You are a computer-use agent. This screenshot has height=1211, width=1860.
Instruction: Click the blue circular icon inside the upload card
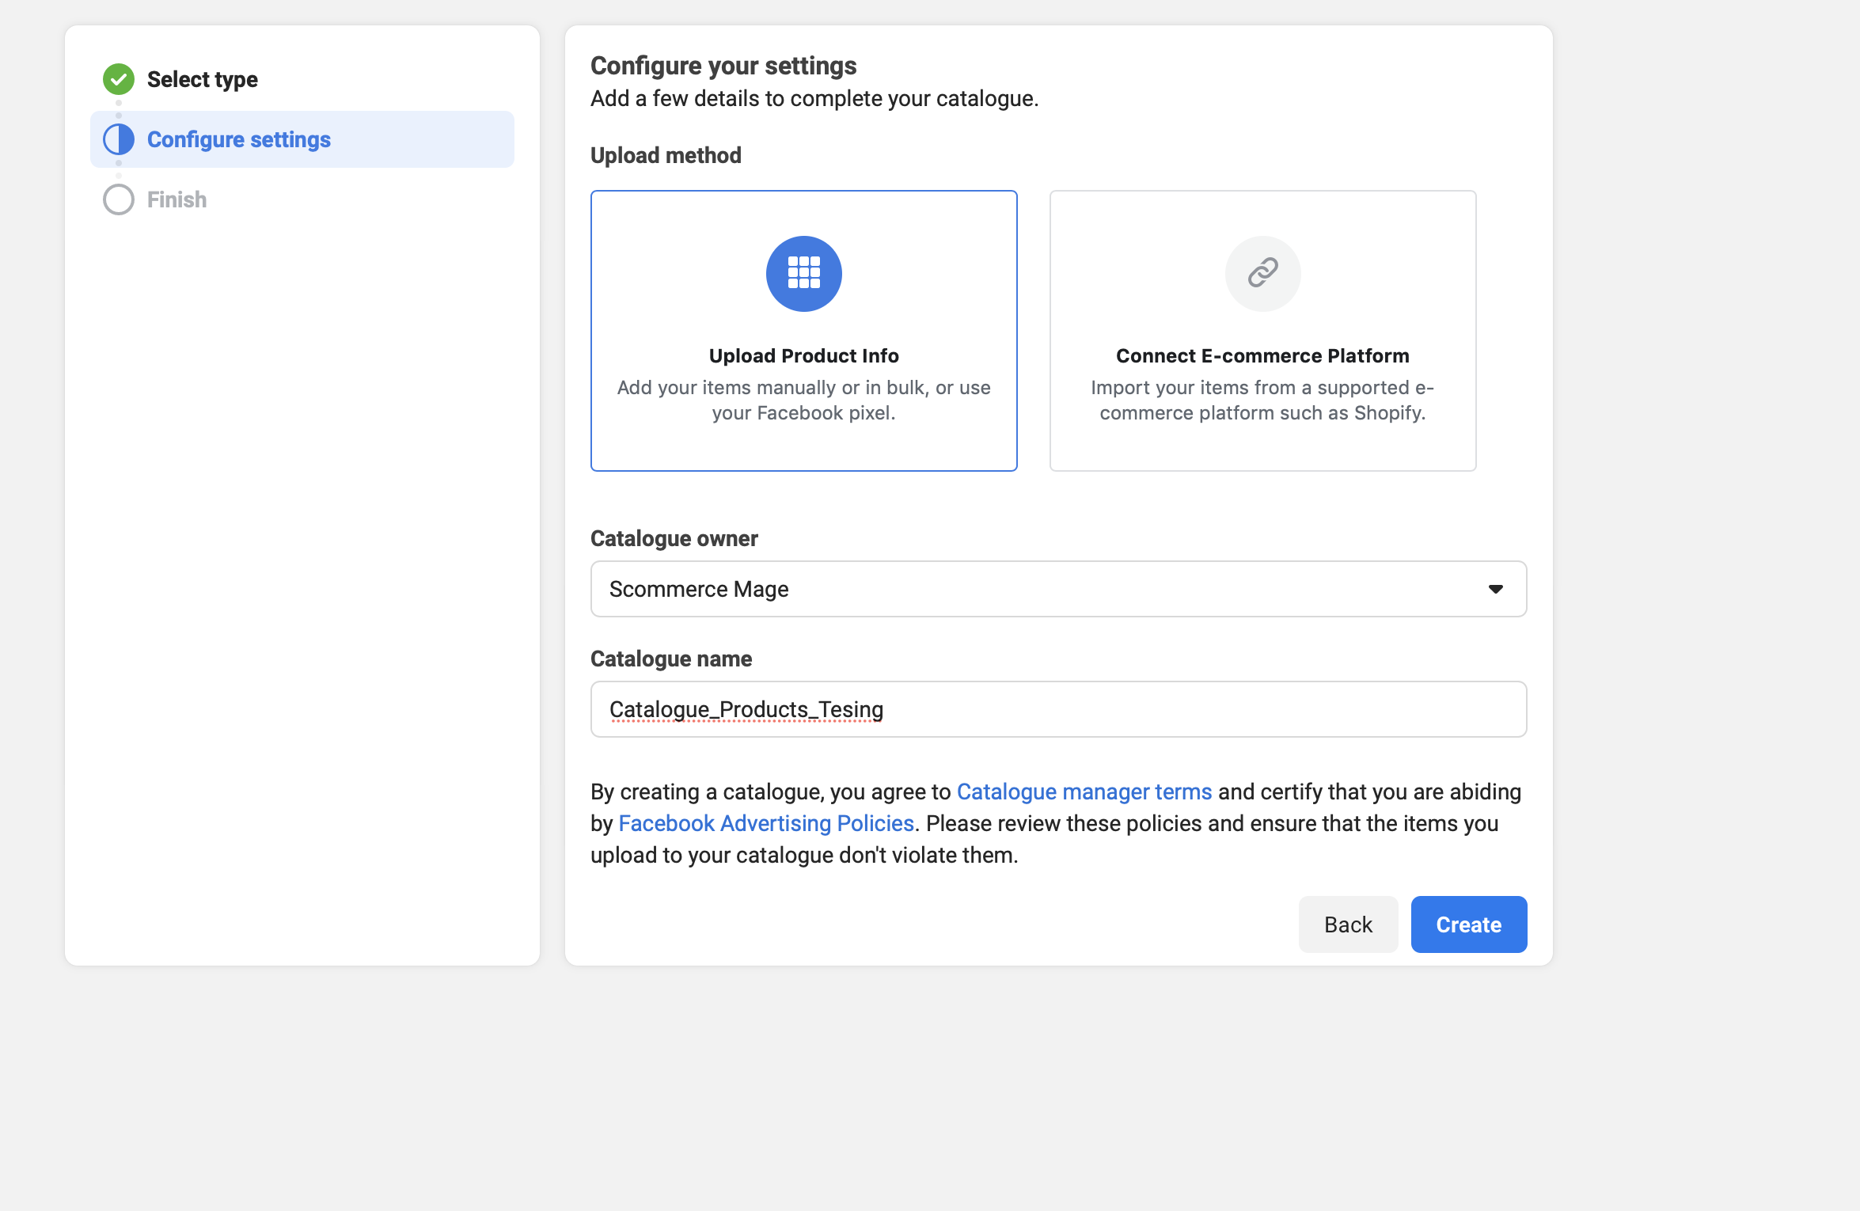coord(803,273)
